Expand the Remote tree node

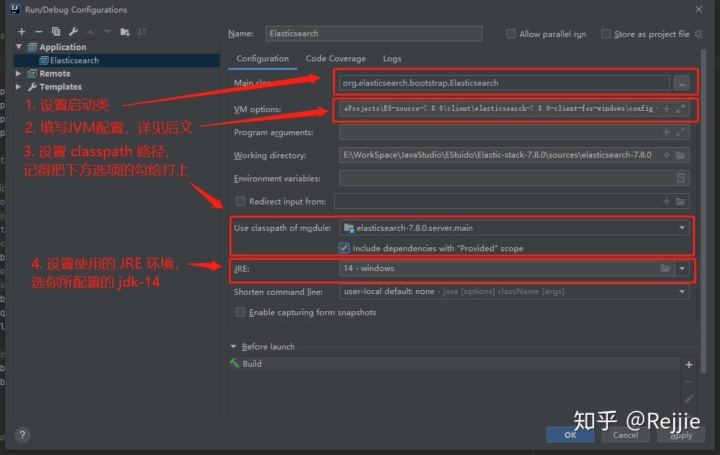pyautogui.click(x=18, y=73)
